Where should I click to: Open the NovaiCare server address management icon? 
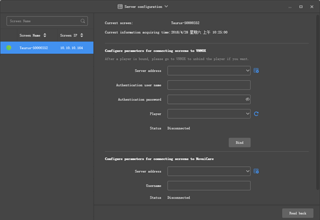coord(256,171)
